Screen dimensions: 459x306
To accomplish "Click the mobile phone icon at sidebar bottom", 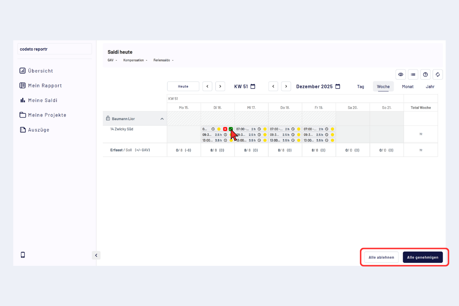I will 23,255.
